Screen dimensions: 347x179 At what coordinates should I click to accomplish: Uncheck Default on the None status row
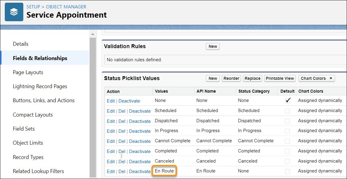tap(288, 100)
